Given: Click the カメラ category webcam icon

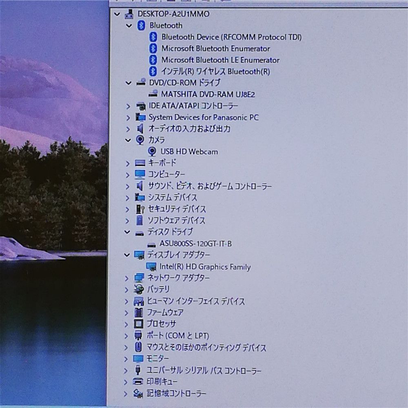Looking at the screenshot, I should coord(140,140).
